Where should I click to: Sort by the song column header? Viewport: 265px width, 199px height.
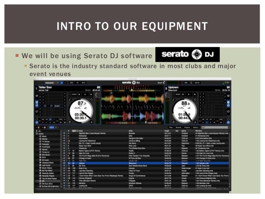coord(81,131)
